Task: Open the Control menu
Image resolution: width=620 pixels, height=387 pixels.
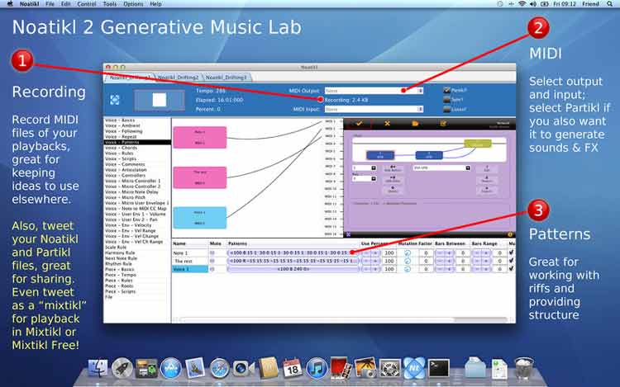Action: point(86,4)
